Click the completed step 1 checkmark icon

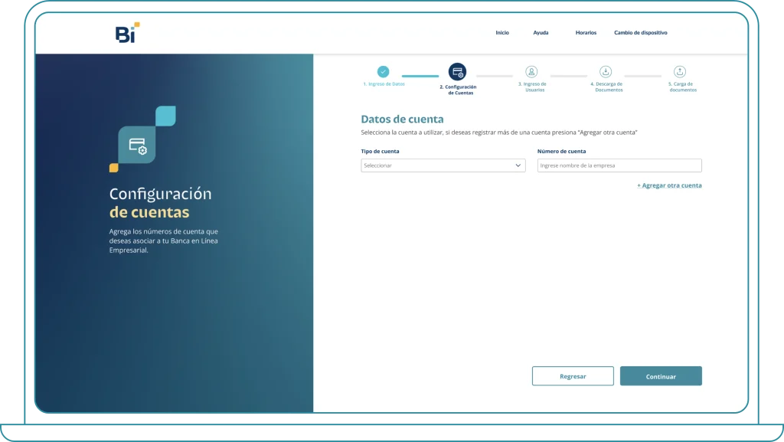(383, 72)
